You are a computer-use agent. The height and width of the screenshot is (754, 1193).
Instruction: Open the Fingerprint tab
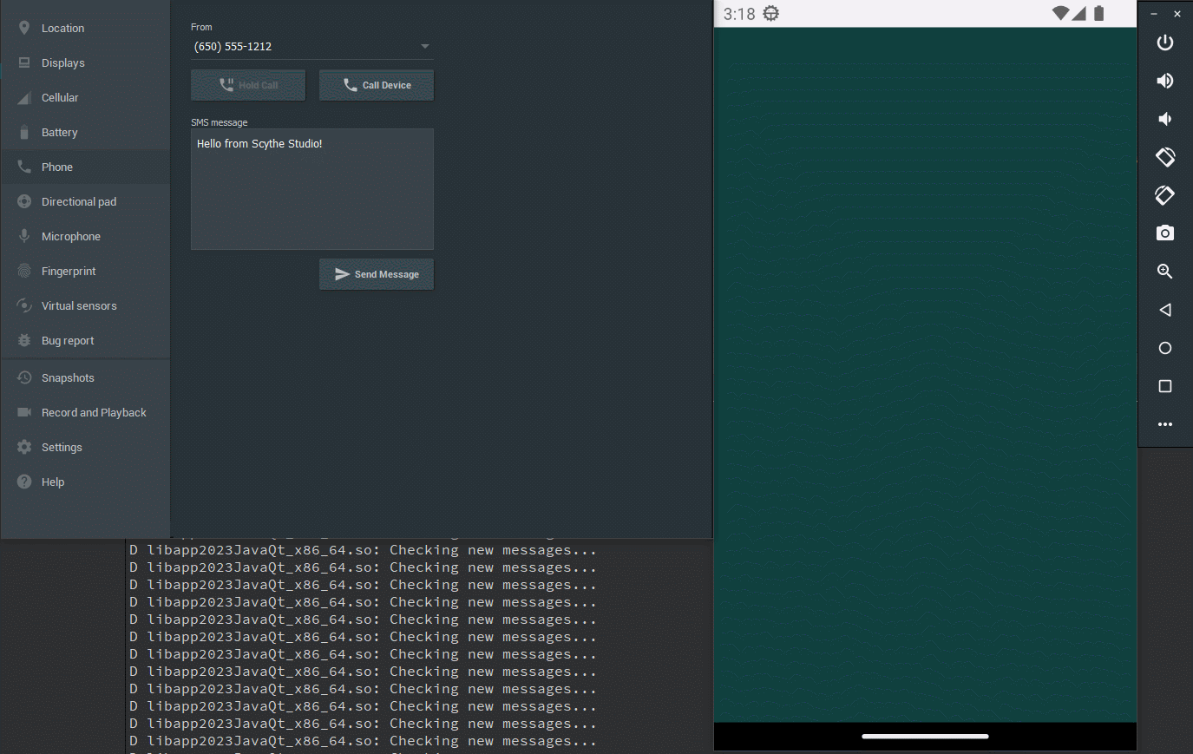pos(69,272)
